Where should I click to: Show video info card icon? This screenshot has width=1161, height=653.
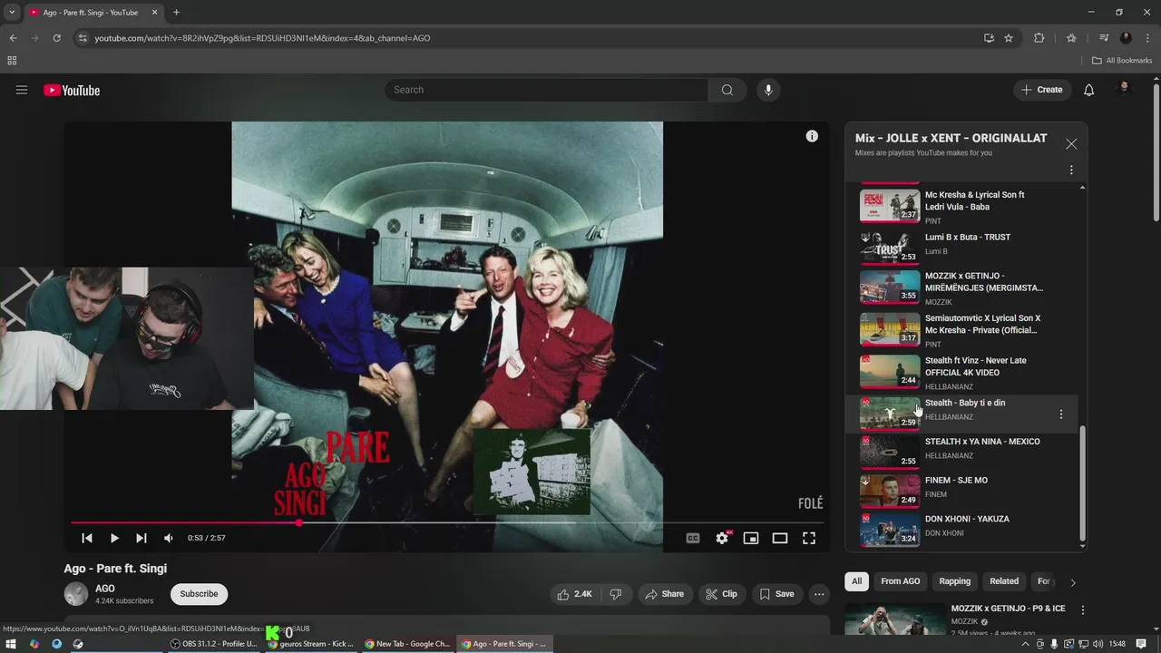click(x=812, y=136)
